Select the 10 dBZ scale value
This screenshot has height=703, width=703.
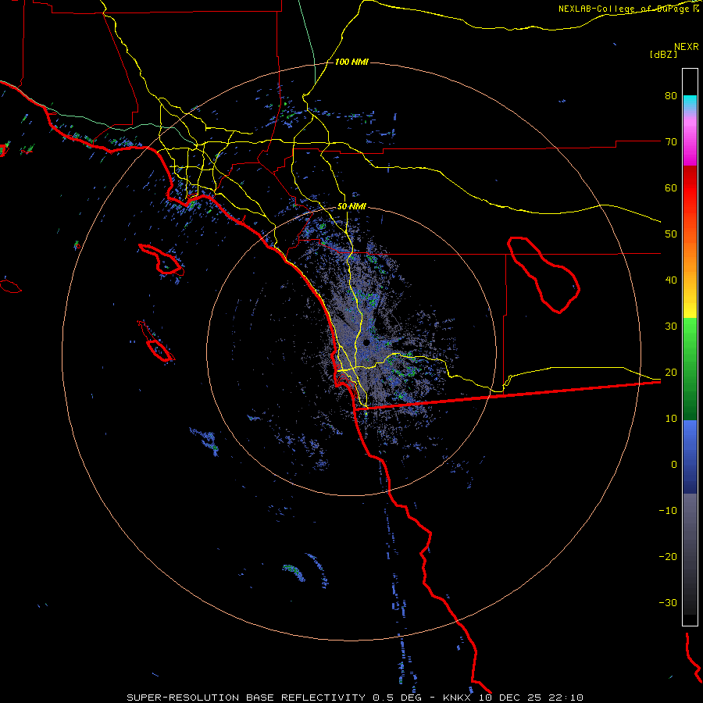tap(671, 419)
